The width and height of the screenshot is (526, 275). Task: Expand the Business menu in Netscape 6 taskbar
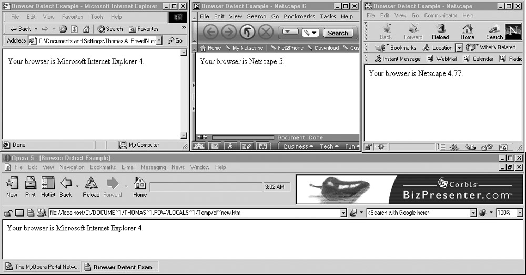298,146
